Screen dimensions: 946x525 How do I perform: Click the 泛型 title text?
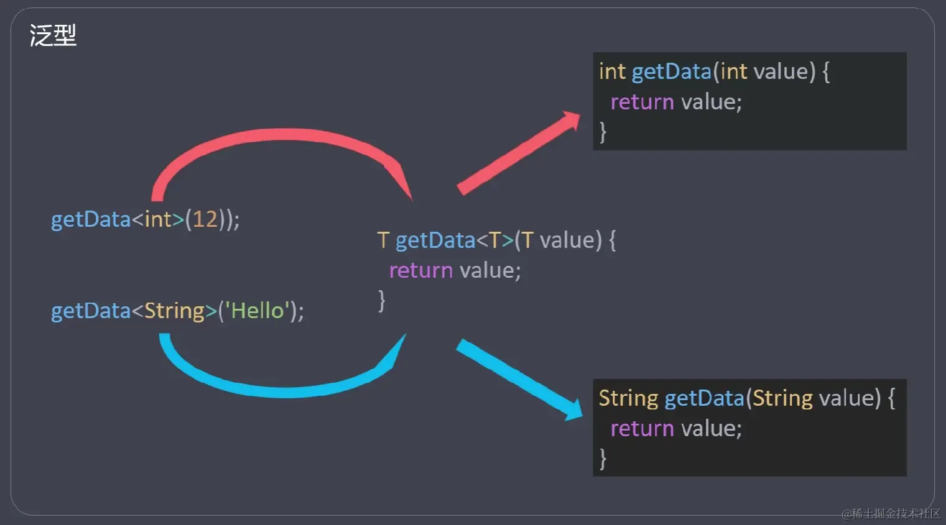(53, 35)
